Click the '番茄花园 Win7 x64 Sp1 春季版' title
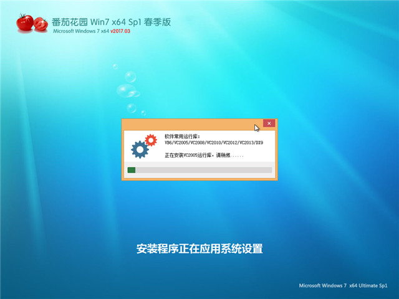The height and width of the screenshot is (299, 399). 111,22
